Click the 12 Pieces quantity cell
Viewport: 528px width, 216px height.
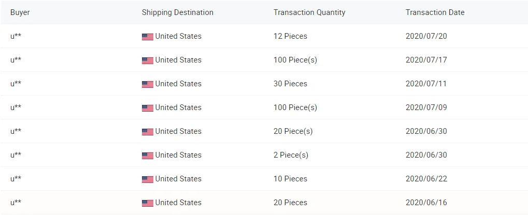[x=290, y=36]
